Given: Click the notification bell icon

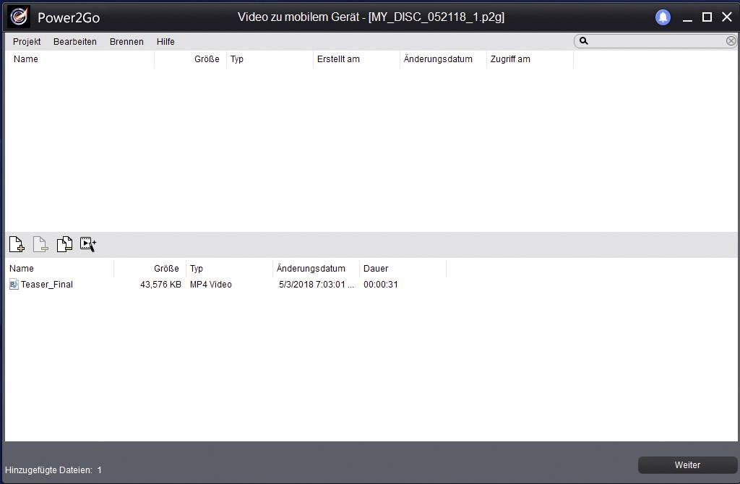Looking at the screenshot, I should [663, 17].
